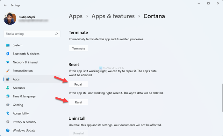Select the Accounts person icon
This screenshot has height=136, width=223.
click(x=8, y=88)
